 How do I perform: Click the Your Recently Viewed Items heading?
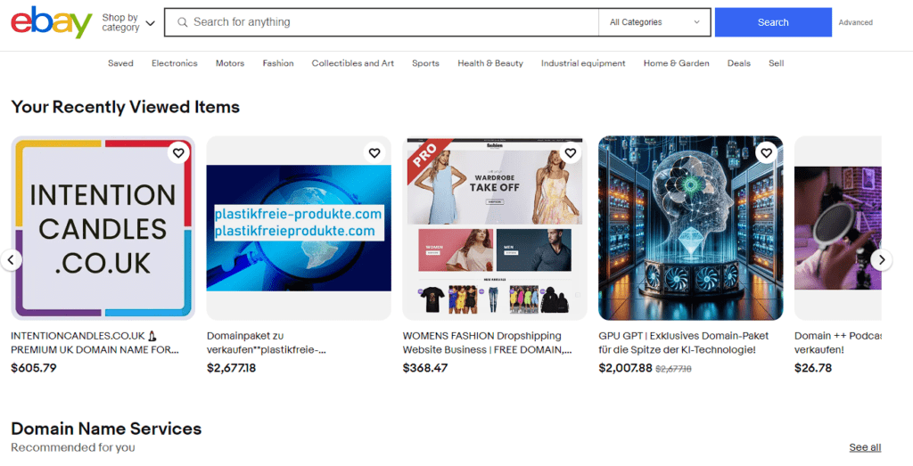tap(125, 107)
